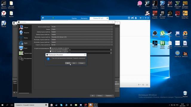Open the Каналы dropdown
The height and width of the screenshot is (107, 191).
click(81, 29)
